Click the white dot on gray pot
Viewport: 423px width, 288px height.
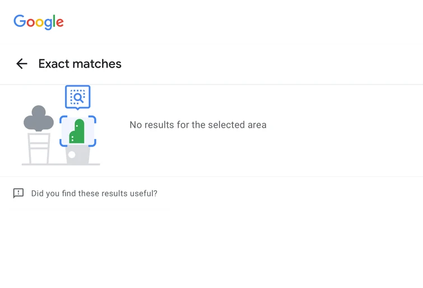pyautogui.click(x=72, y=155)
